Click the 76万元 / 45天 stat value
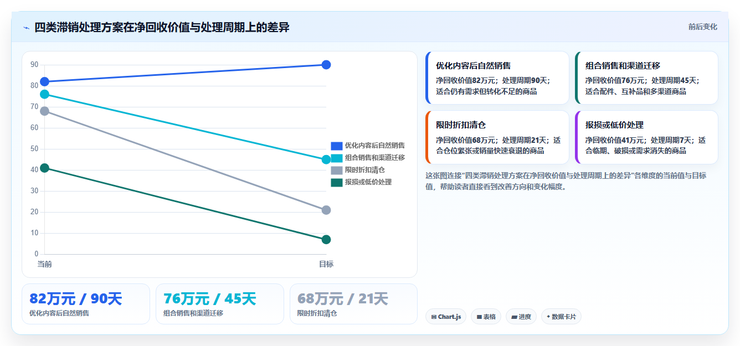This screenshot has height=346, width=740. pos(210,299)
